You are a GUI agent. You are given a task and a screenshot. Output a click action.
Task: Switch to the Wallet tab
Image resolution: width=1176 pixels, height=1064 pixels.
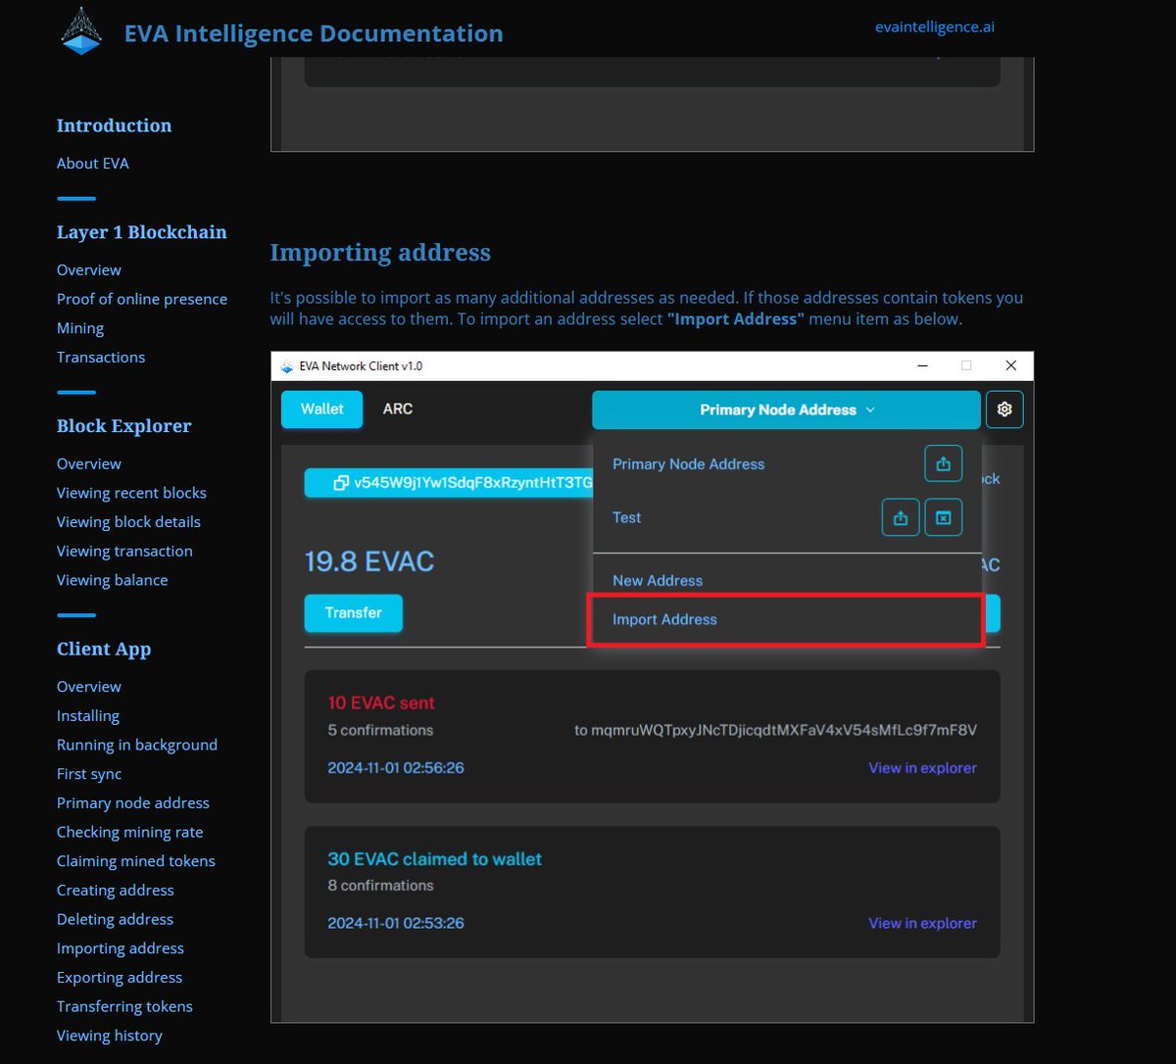[321, 409]
